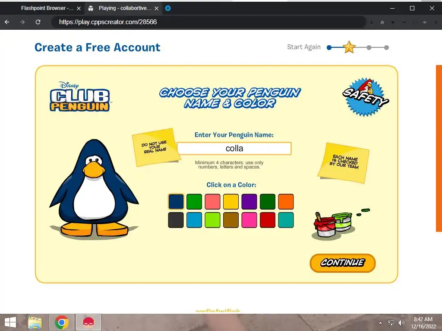Click the address bar URL field
This screenshot has width=442, height=331.
pos(208,22)
